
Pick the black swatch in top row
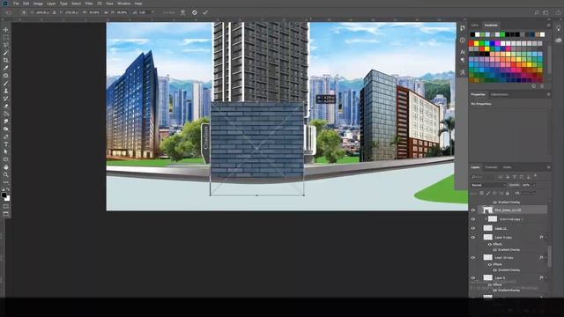pyautogui.click(x=472, y=34)
